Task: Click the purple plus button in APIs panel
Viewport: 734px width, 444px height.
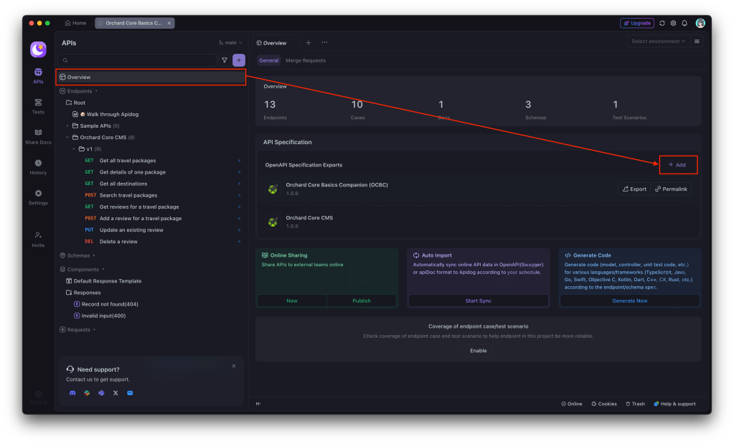Action: (239, 60)
